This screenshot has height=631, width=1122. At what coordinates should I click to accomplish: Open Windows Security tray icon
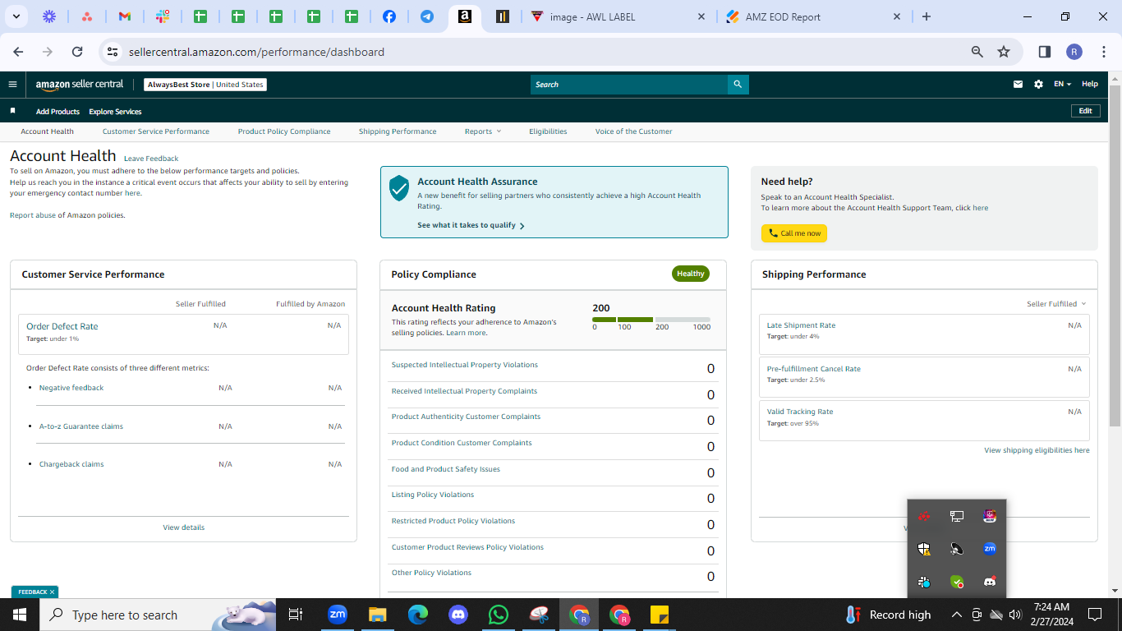pos(924,549)
